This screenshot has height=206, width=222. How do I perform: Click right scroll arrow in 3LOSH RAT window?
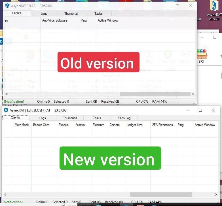click(216, 195)
